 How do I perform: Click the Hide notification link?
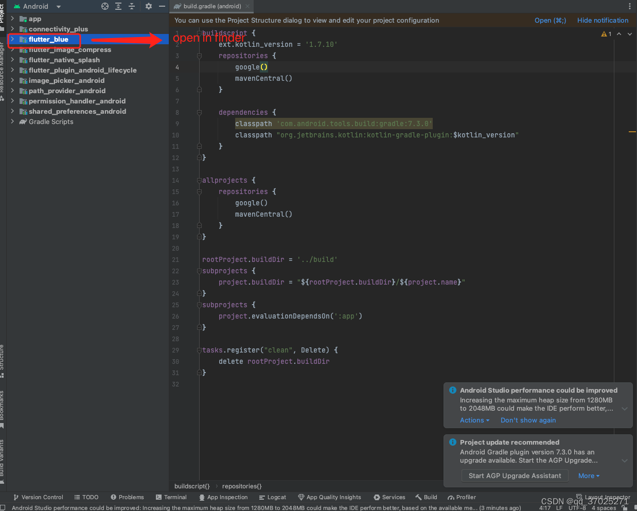tap(603, 20)
